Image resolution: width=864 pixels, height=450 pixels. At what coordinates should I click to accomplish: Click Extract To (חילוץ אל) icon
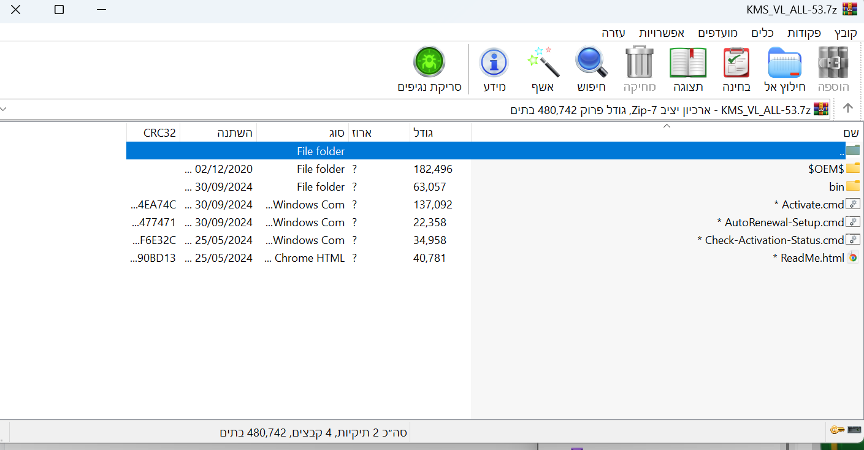point(784,62)
